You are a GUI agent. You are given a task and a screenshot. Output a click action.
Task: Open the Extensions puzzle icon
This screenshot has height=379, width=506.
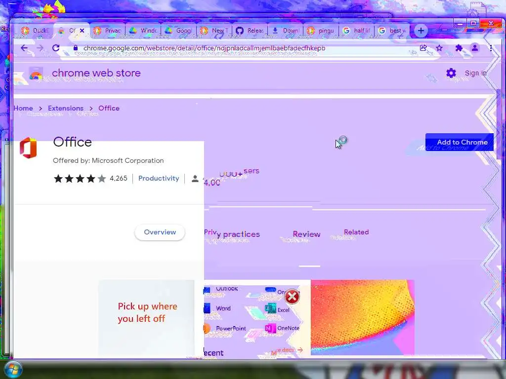pyautogui.click(x=459, y=48)
